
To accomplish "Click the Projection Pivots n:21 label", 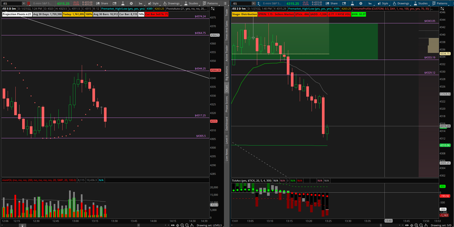I will tap(17, 14).
